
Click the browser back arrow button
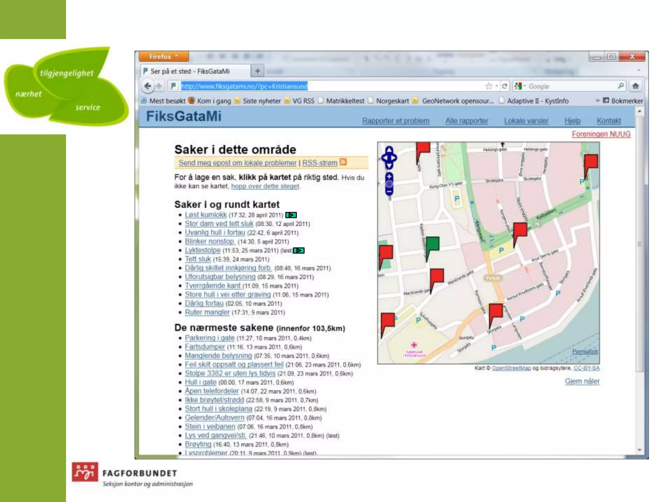pos(148,86)
